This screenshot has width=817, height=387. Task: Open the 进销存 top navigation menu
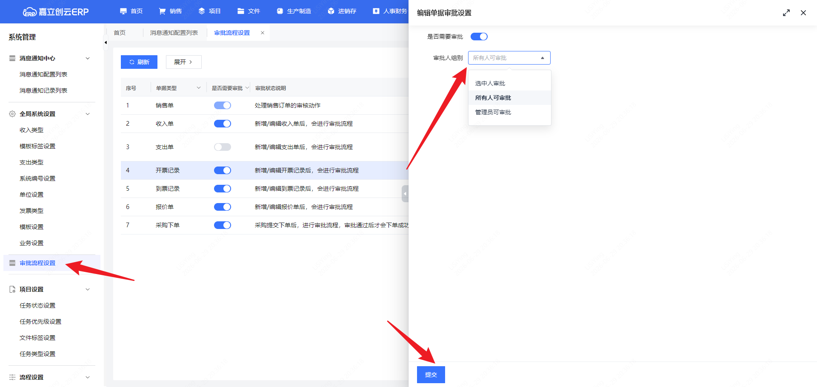[342, 11]
